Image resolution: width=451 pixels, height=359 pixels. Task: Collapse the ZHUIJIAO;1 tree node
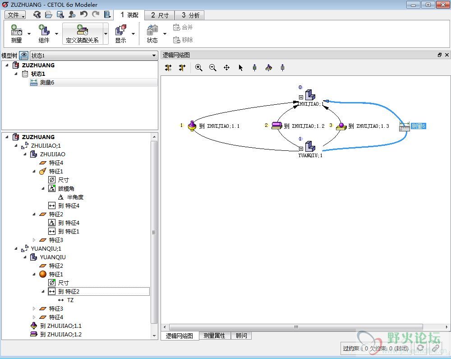tap(16, 146)
